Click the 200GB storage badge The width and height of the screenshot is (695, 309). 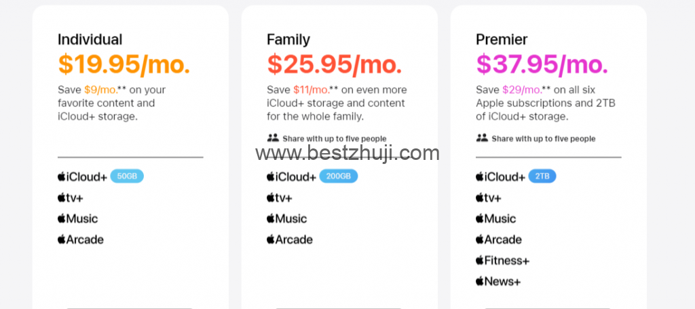coord(338,176)
